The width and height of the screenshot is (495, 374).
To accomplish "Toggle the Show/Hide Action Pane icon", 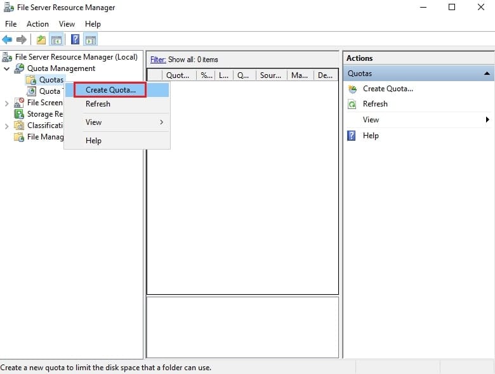I will pos(91,40).
